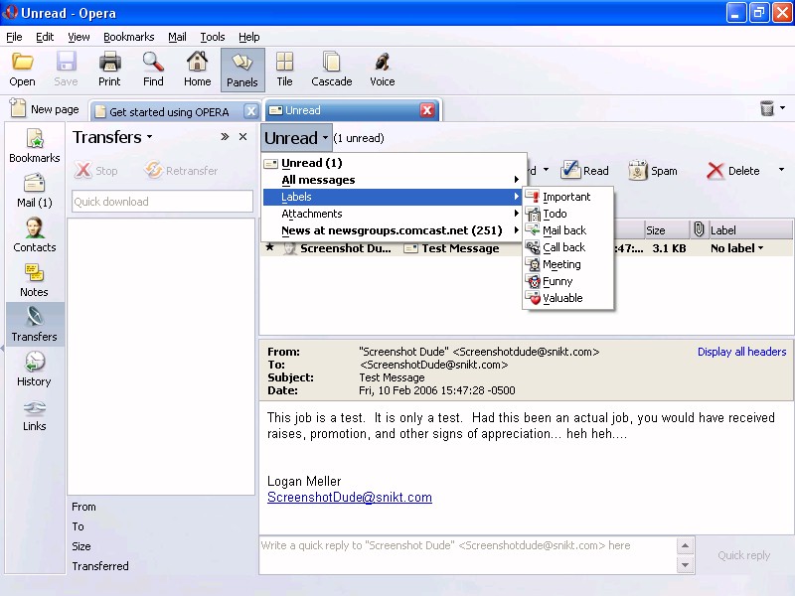Close the Unread tab

[x=427, y=110]
